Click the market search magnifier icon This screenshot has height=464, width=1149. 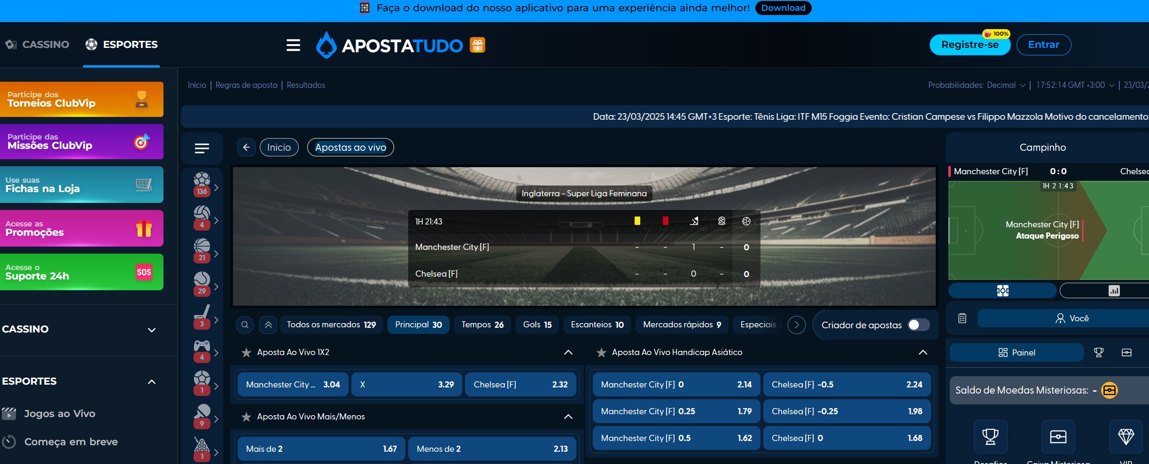tap(245, 325)
